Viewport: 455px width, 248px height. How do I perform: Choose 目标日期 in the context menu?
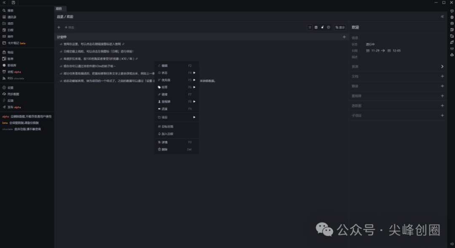pyautogui.click(x=177, y=126)
